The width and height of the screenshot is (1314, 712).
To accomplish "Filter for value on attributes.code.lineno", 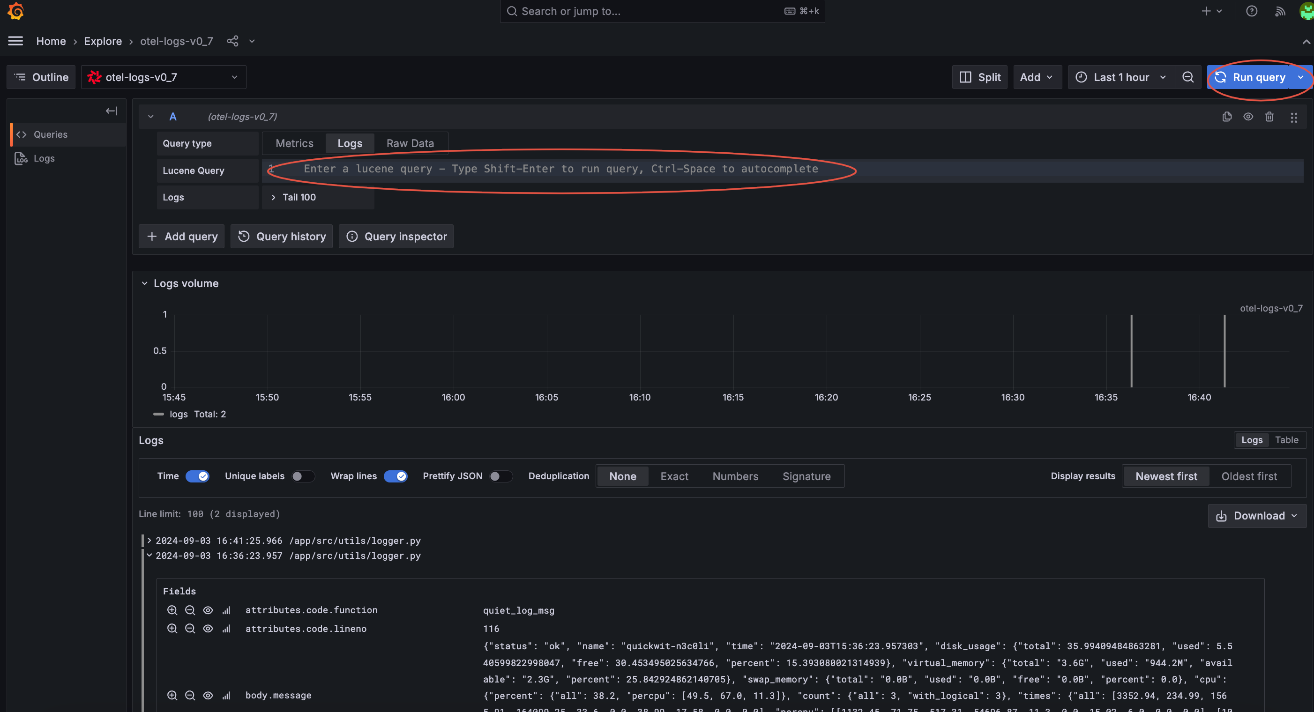I will pos(172,628).
